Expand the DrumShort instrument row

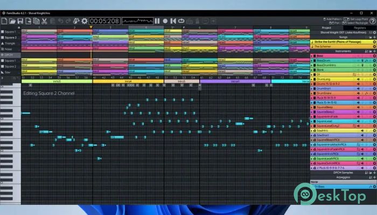[x=312, y=89]
